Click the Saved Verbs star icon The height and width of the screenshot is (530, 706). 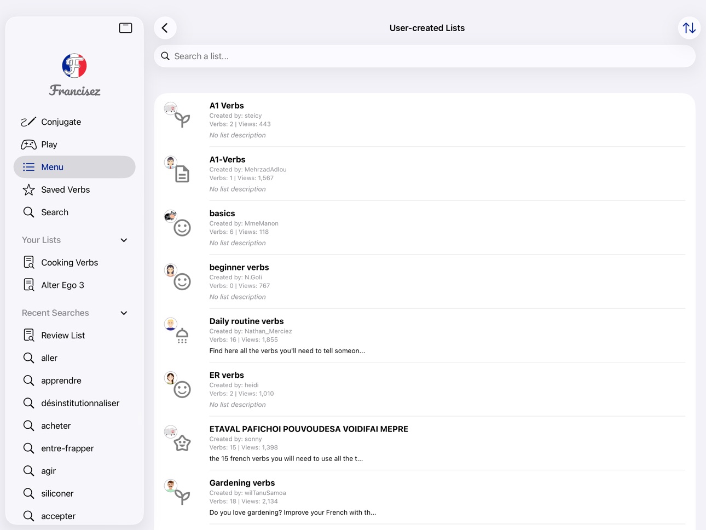point(28,189)
